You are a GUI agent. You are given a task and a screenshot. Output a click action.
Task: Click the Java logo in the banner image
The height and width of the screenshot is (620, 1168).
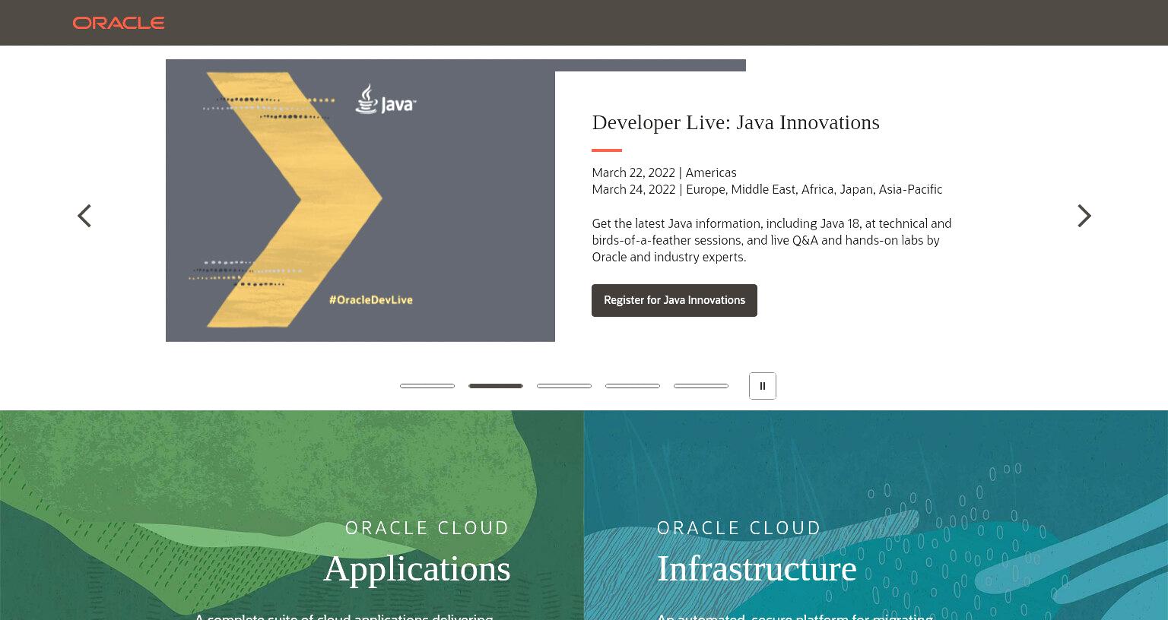[x=386, y=100]
